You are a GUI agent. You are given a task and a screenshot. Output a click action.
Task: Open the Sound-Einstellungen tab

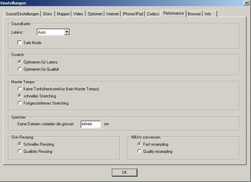(22, 14)
